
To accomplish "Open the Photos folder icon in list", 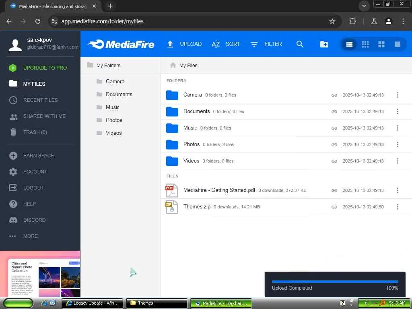I will click(172, 144).
